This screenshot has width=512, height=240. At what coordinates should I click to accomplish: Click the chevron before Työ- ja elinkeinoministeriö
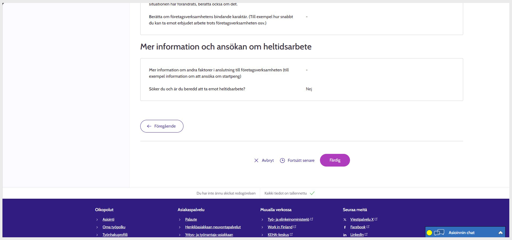pos(262,220)
